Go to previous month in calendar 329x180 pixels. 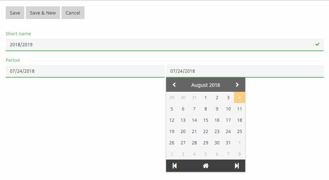(x=174, y=85)
